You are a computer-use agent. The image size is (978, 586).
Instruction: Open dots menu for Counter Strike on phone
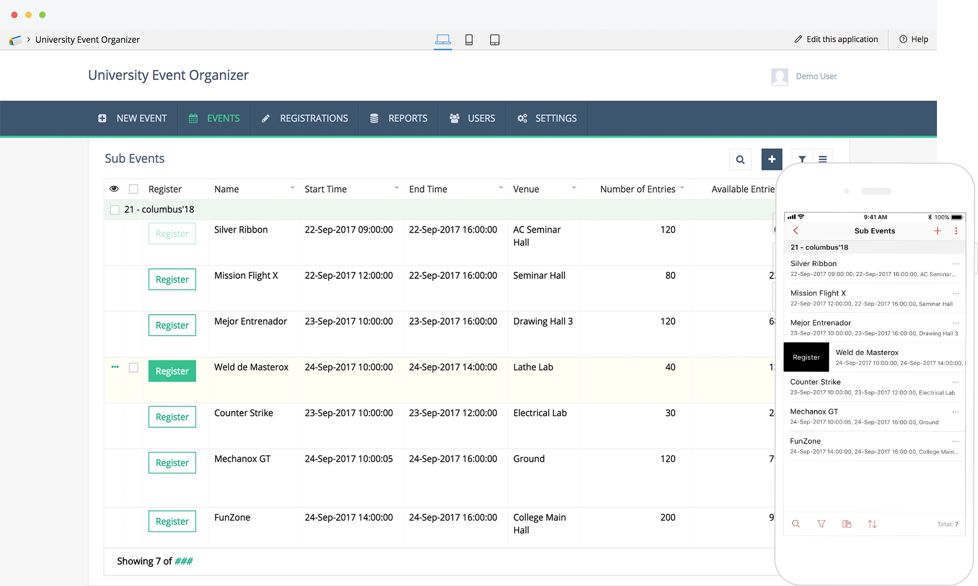[x=956, y=382]
